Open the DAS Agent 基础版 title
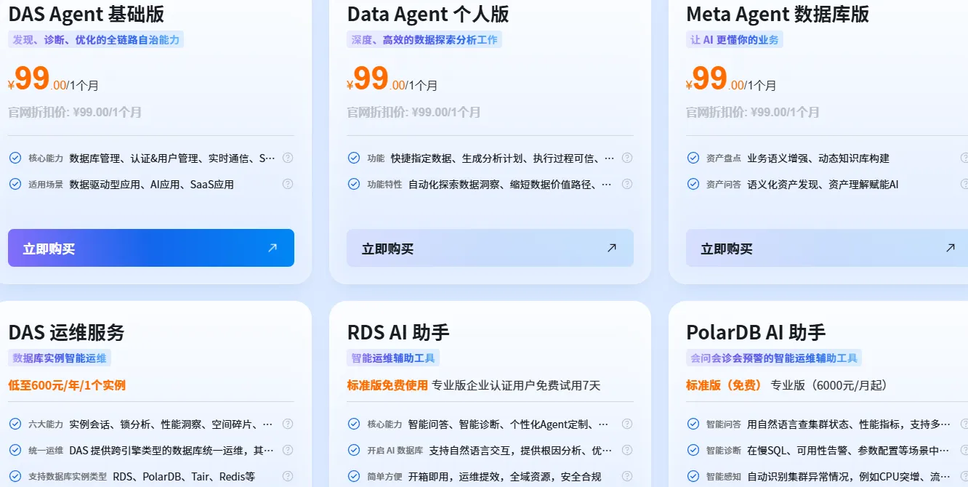The height and width of the screenshot is (487, 968). 86,14
